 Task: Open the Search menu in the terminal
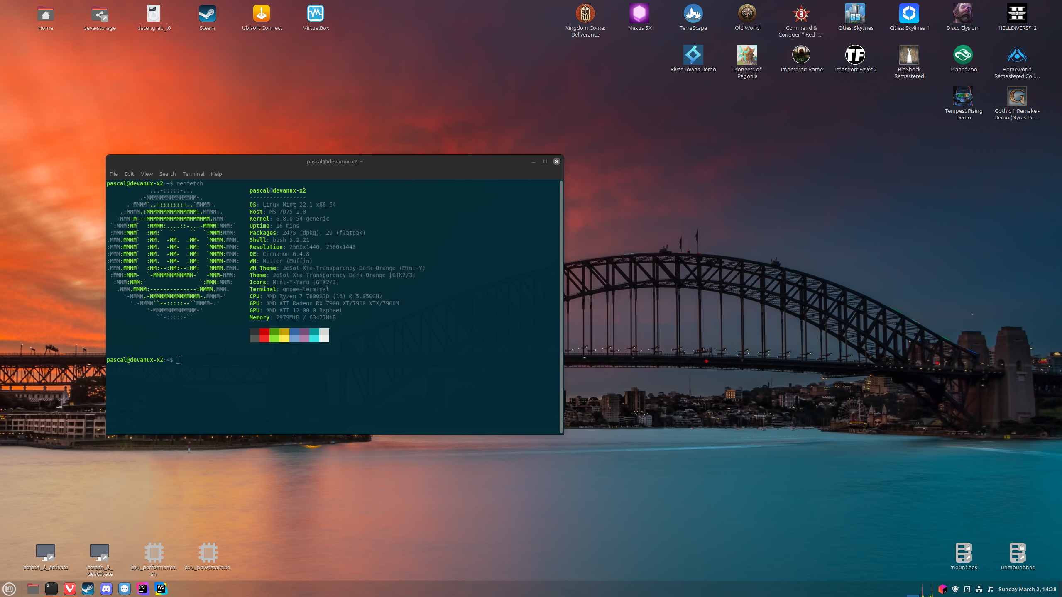[x=167, y=174]
